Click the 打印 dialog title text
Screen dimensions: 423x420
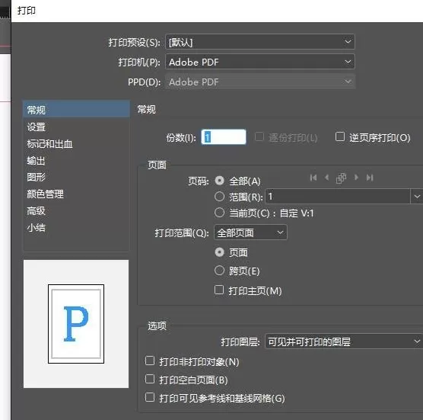[x=27, y=11]
